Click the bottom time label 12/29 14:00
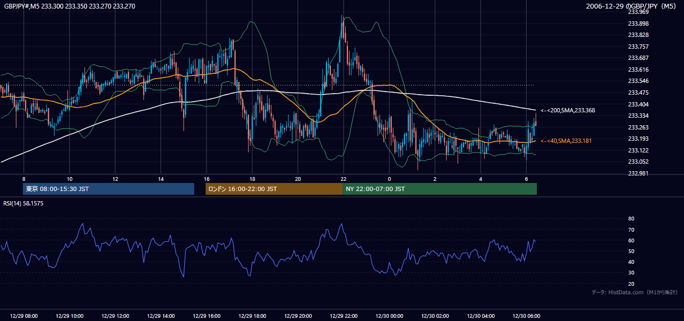Screen dimensions: 684x321 tap(161, 316)
